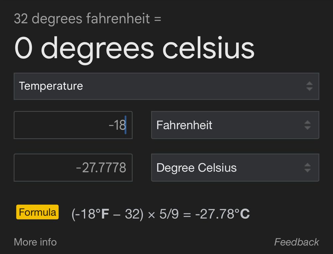Click the "Temperature" label text
The width and height of the screenshot is (333, 254).
click(51, 86)
